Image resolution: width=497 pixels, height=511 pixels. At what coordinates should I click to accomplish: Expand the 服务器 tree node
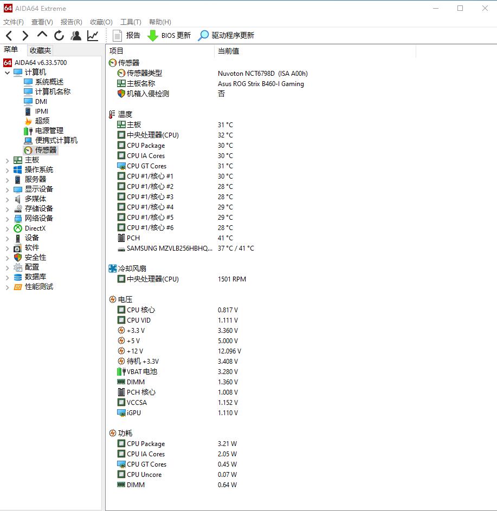pyautogui.click(x=7, y=180)
